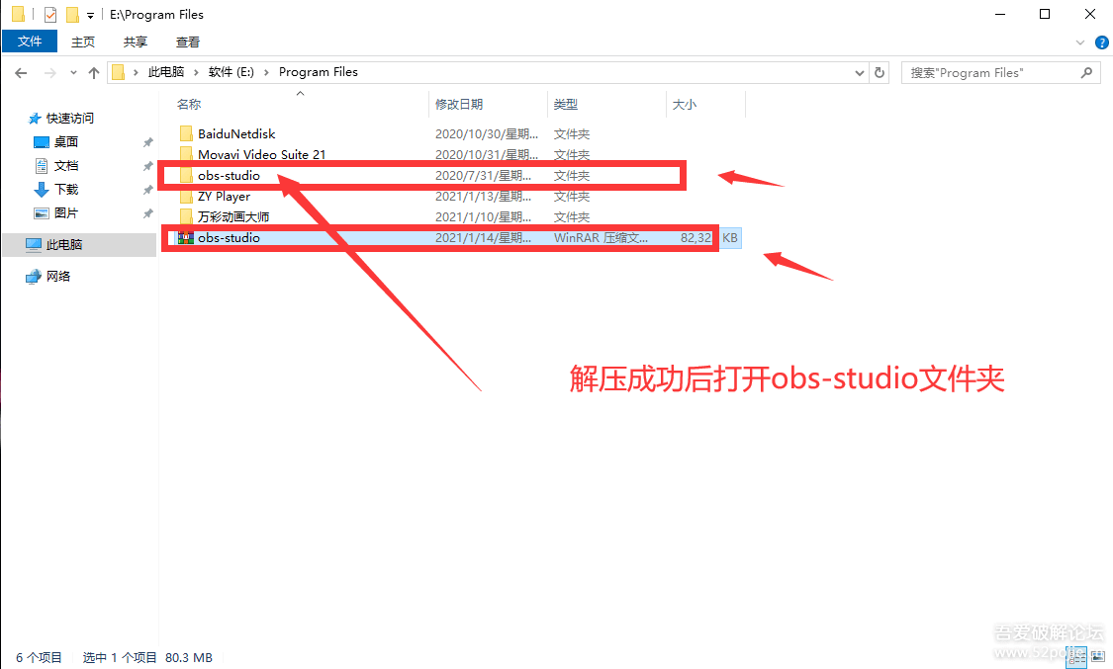Refresh the Program Files folder view
The height and width of the screenshot is (669, 1113).
click(x=880, y=72)
